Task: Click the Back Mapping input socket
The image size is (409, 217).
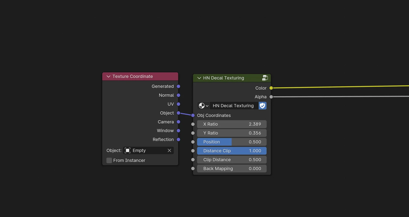Action: point(193,168)
